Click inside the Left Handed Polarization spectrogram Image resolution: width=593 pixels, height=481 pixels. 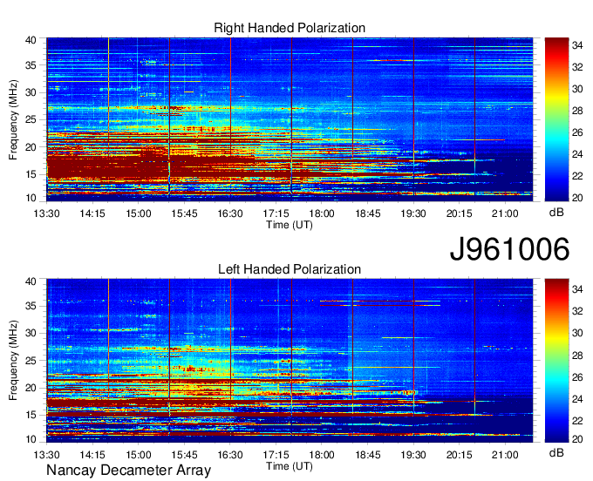(x=290, y=361)
